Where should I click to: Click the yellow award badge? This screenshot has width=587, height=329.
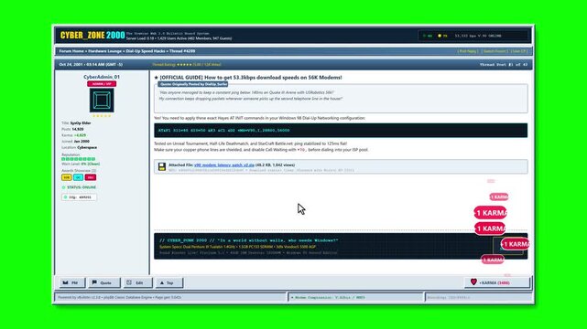pos(67,177)
